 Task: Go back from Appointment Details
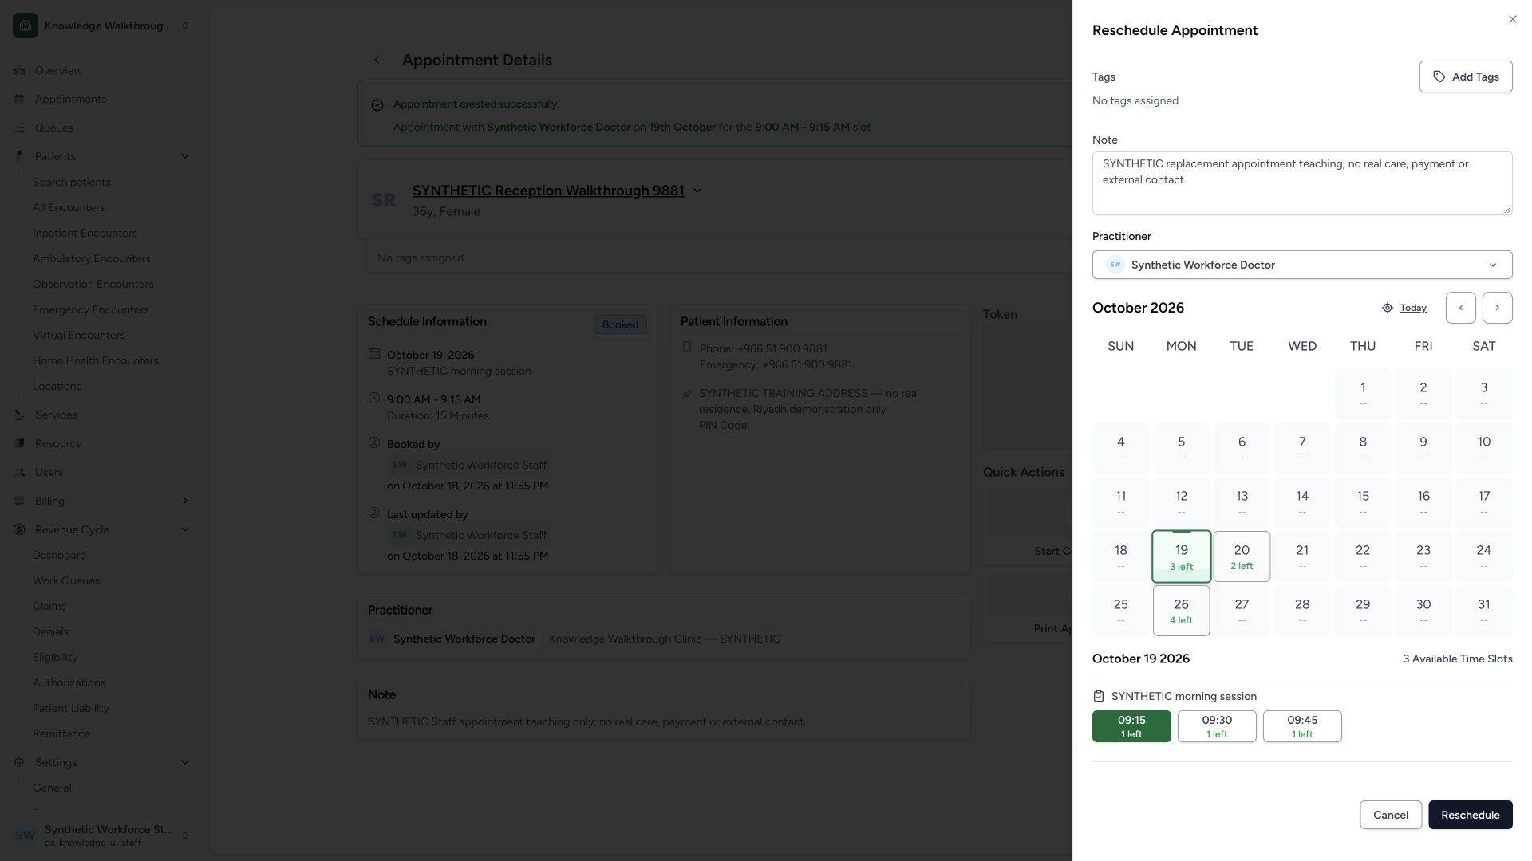pos(377,60)
